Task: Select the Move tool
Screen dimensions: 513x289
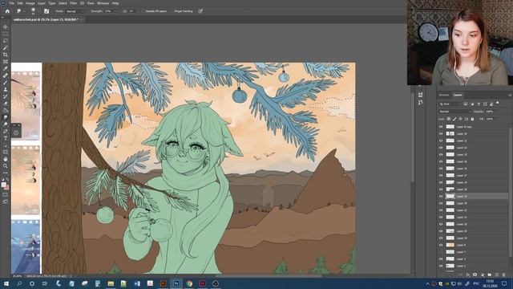Action: click(6, 26)
